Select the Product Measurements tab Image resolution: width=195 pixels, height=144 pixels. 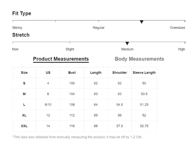61,59
